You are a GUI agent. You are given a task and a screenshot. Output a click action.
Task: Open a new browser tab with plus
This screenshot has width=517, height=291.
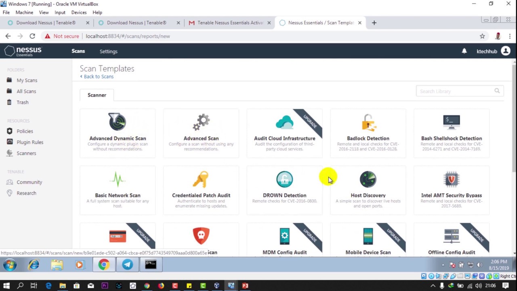pyautogui.click(x=374, y=23)
